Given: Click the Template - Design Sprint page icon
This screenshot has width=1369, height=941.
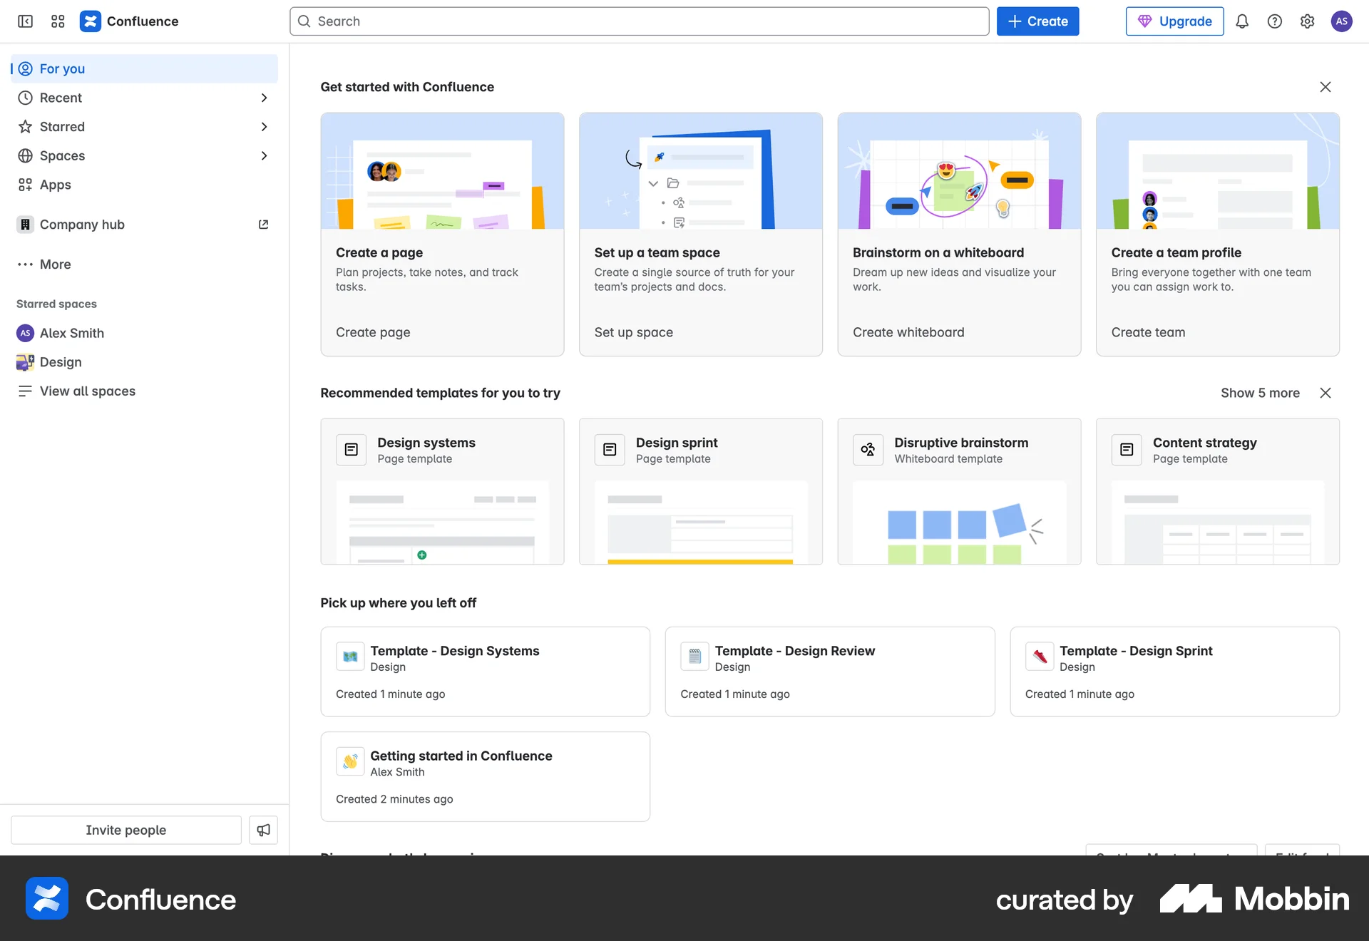Looking at the screenshot, I should [x=1040, y=657].
